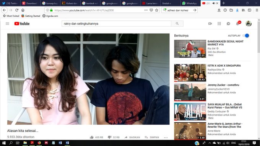260x146 pixels.
Task: Click the like thumbs-up icon
Action: click(91, 137)
